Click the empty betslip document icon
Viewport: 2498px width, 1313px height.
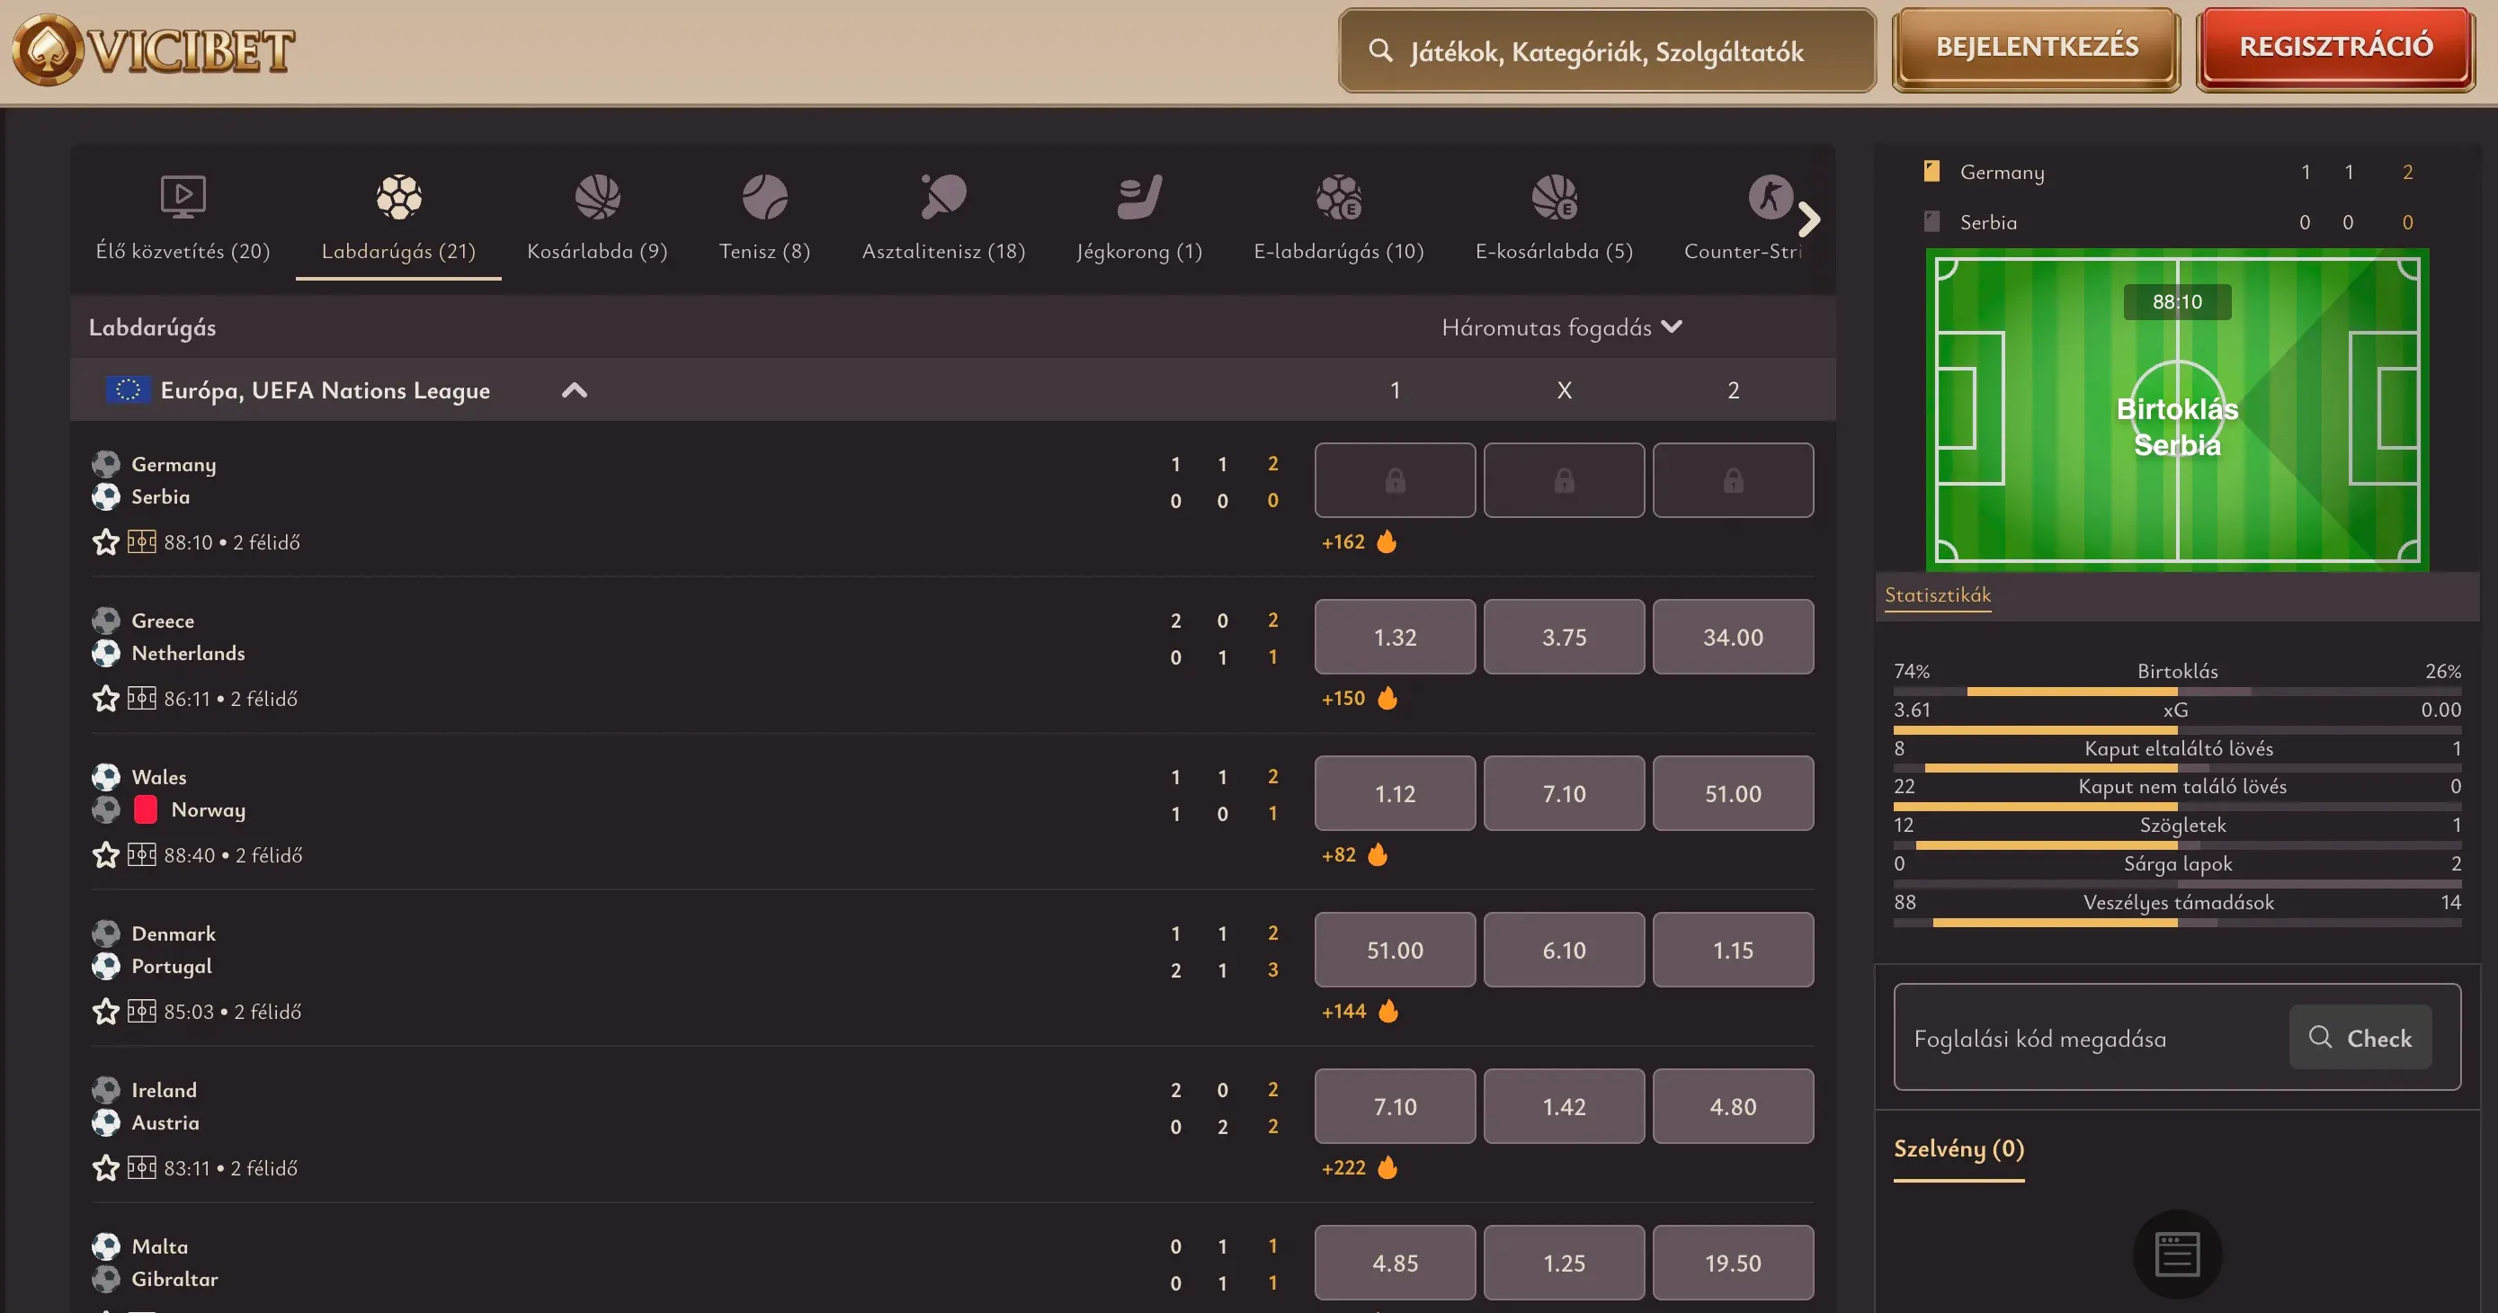[x=2177, y=1254]
